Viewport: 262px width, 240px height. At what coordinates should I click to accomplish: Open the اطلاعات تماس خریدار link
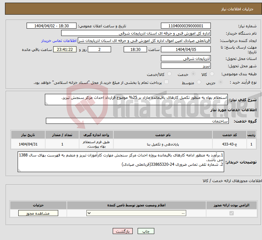click(x=59, y=41)
